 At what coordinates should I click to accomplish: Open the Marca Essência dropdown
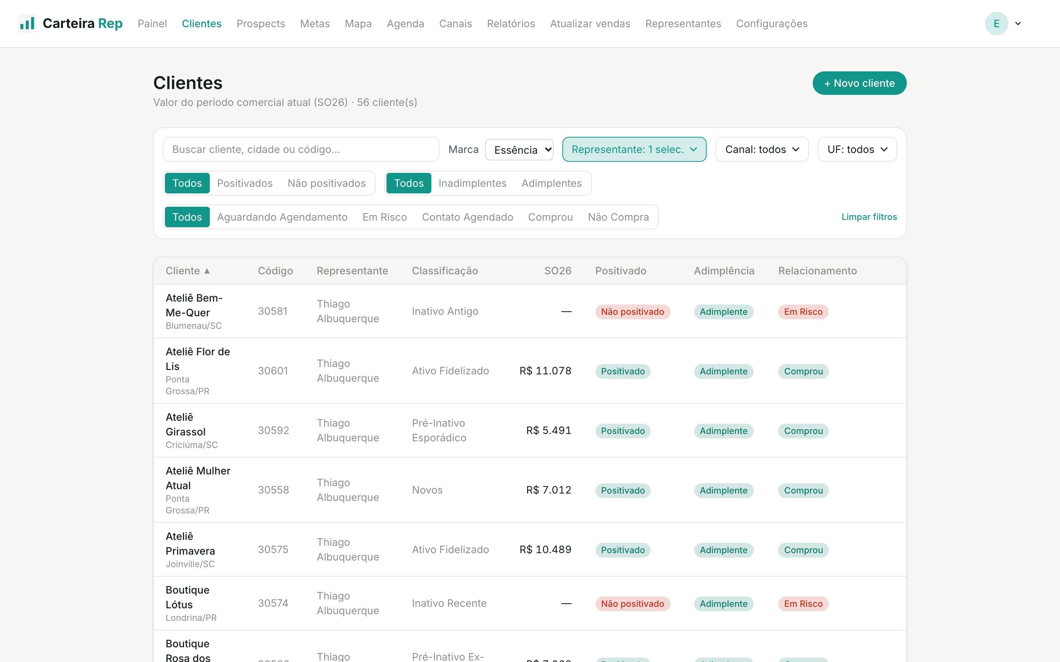pyautogui.click(x=519, y=150)
